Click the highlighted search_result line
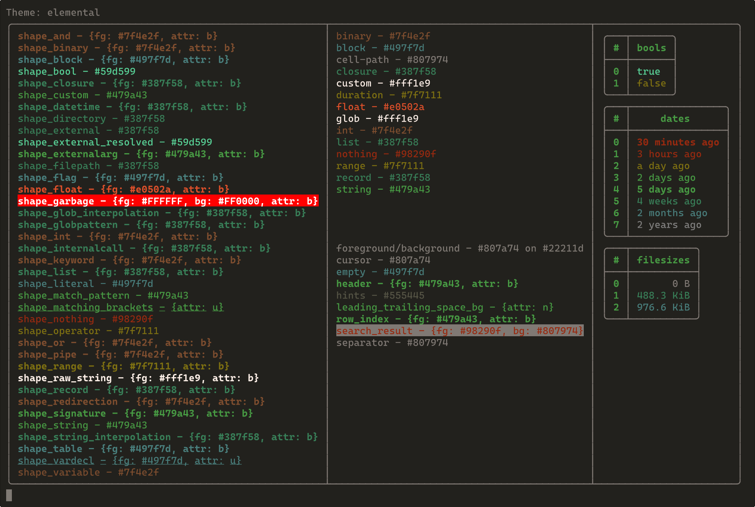The width and height of the screenshot is (755, 507). 460,331
